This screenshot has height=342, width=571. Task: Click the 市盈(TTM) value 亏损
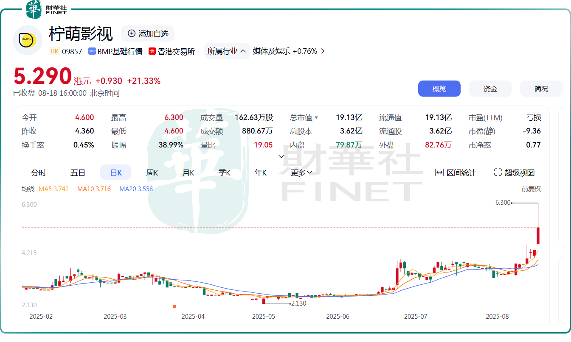point(534,118)
